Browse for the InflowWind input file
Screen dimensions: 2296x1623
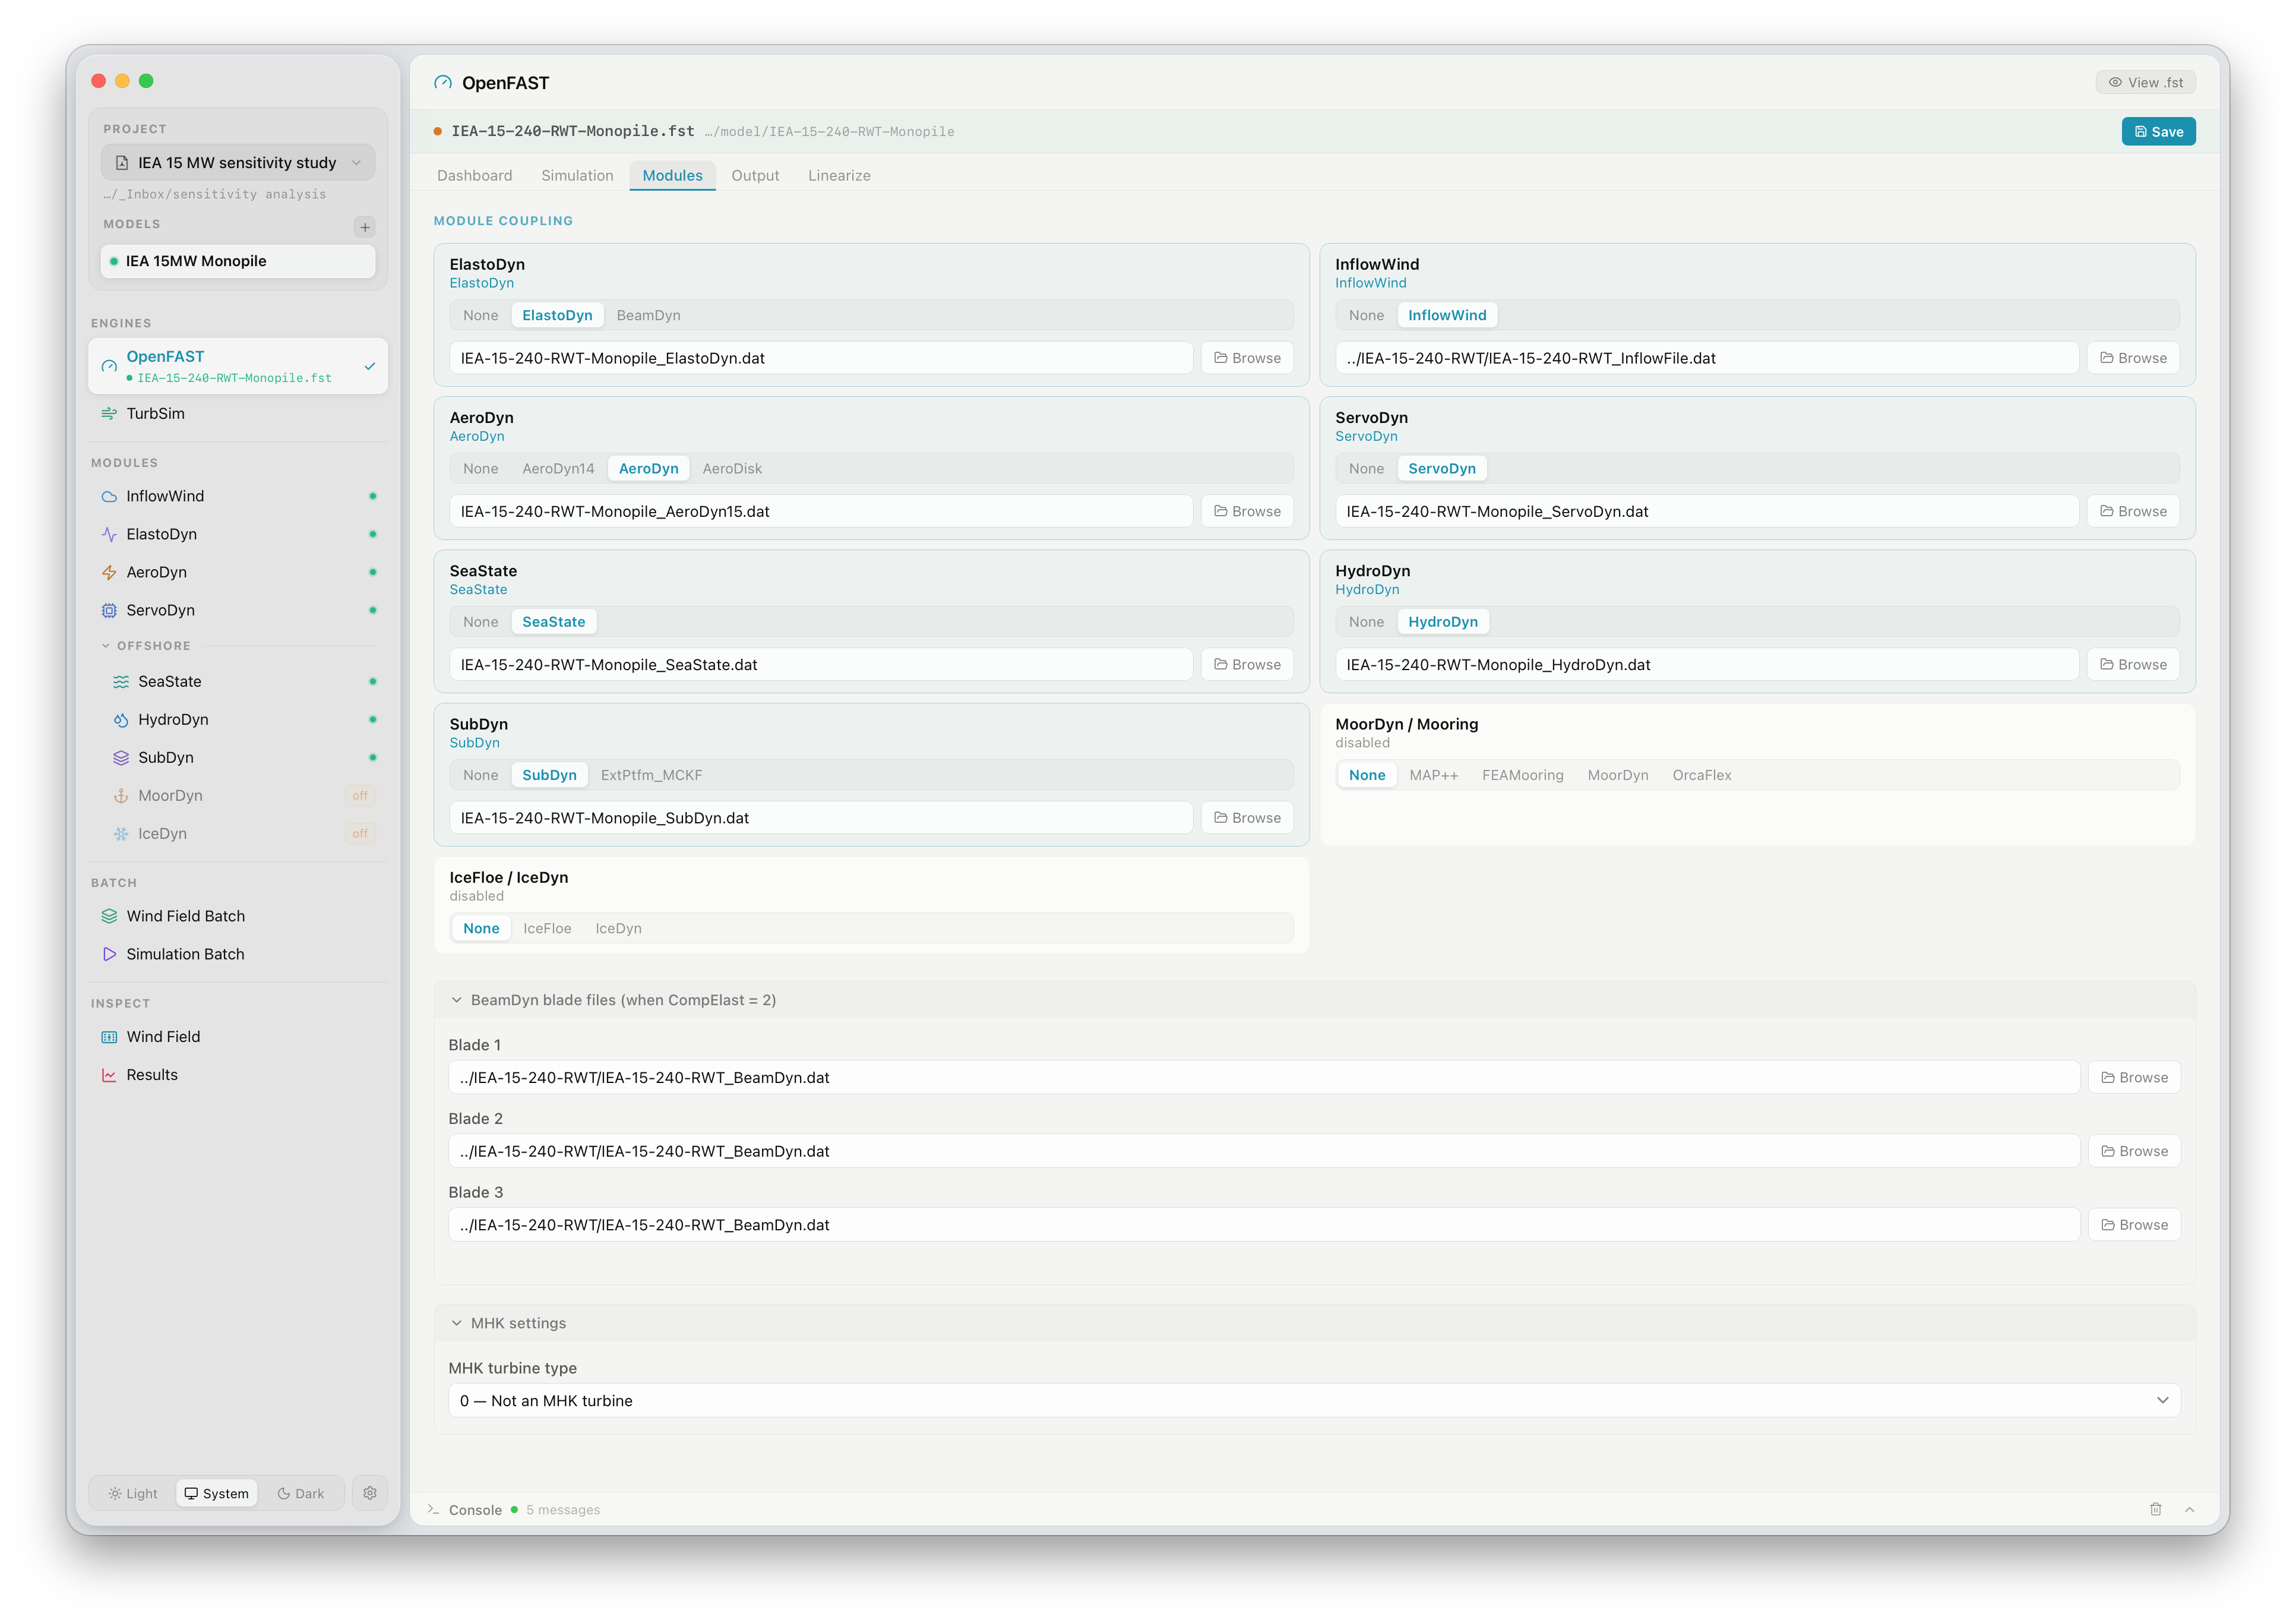tap(2133, 358)
